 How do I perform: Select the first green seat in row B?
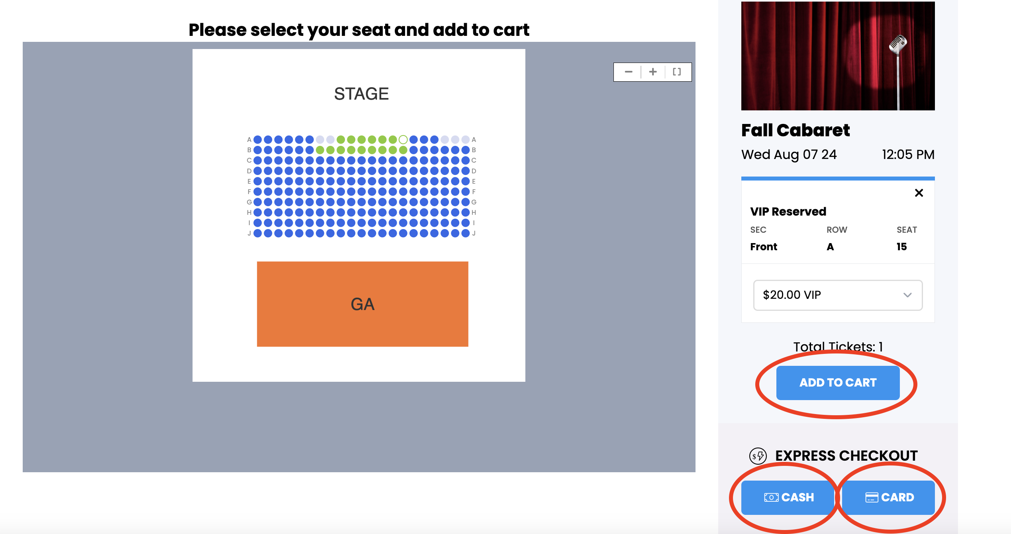(320, 150)
